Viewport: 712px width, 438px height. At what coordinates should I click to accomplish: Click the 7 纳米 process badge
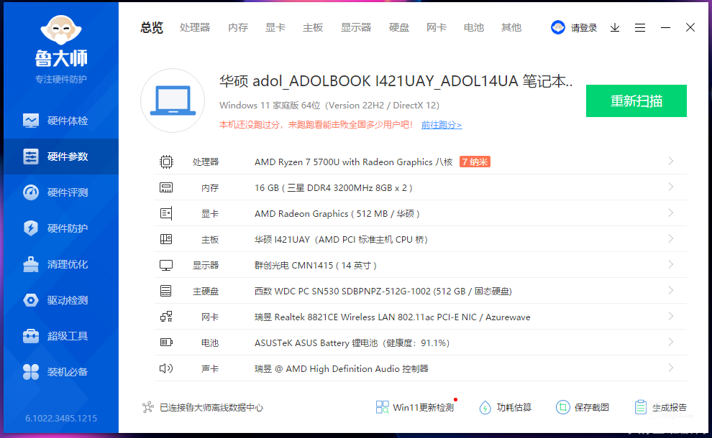click(x=475, y=162)
